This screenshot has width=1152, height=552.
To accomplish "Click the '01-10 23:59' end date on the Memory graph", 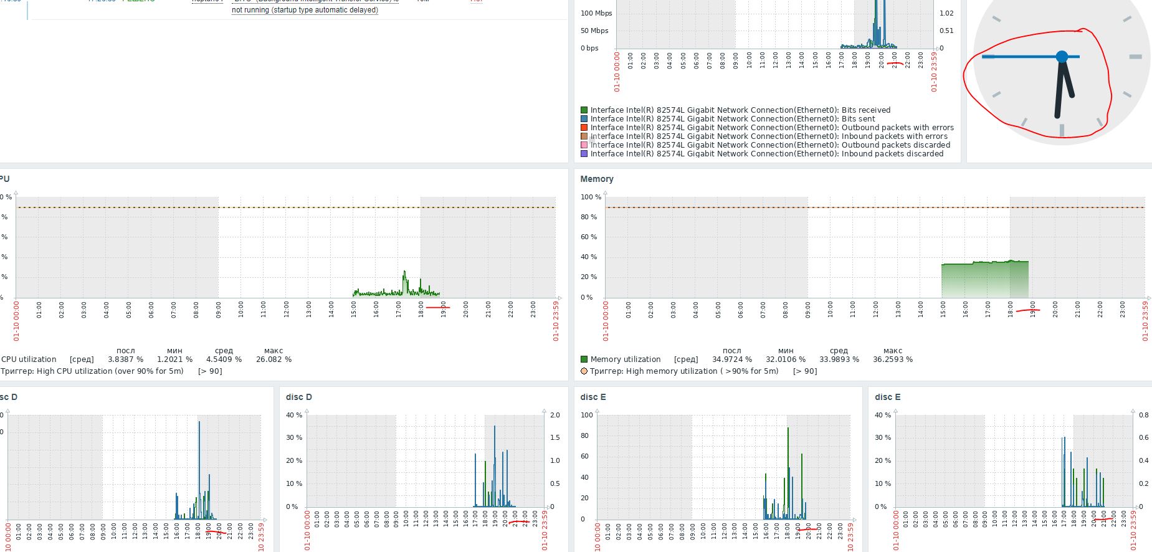I will click(x=1145, y=321).
